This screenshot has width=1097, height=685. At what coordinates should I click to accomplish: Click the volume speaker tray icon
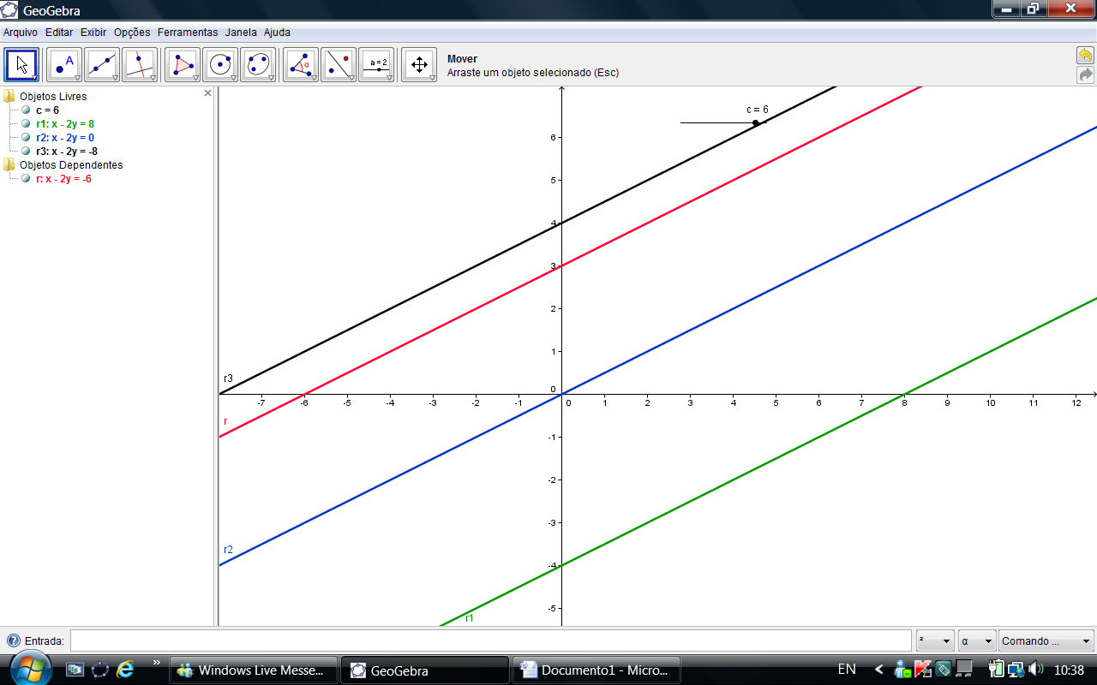pos(1036,670)
